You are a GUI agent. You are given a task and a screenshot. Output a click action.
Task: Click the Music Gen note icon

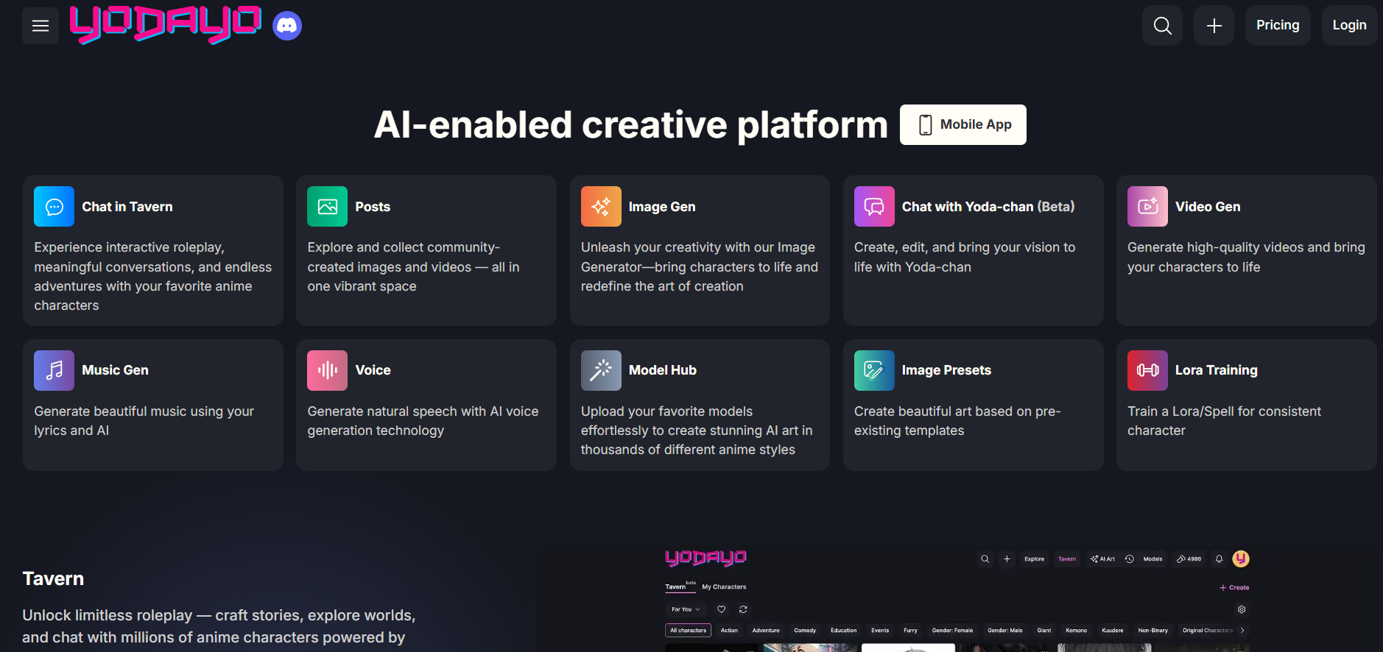54,370
